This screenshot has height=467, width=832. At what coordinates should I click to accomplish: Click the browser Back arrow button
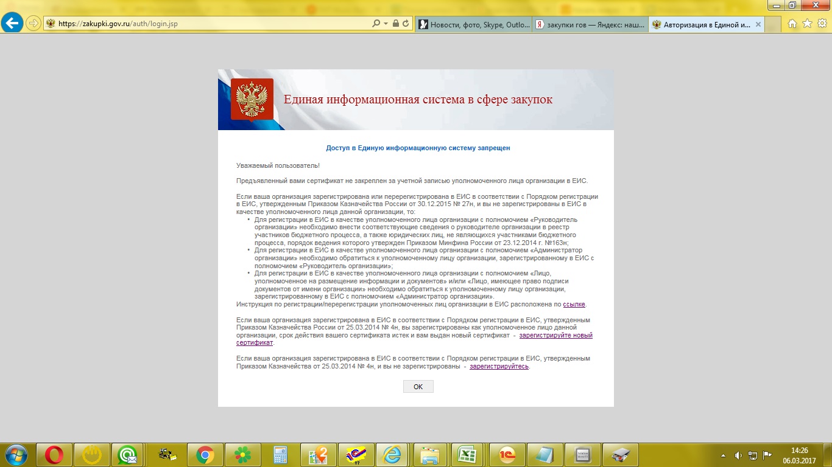[13, 24]
